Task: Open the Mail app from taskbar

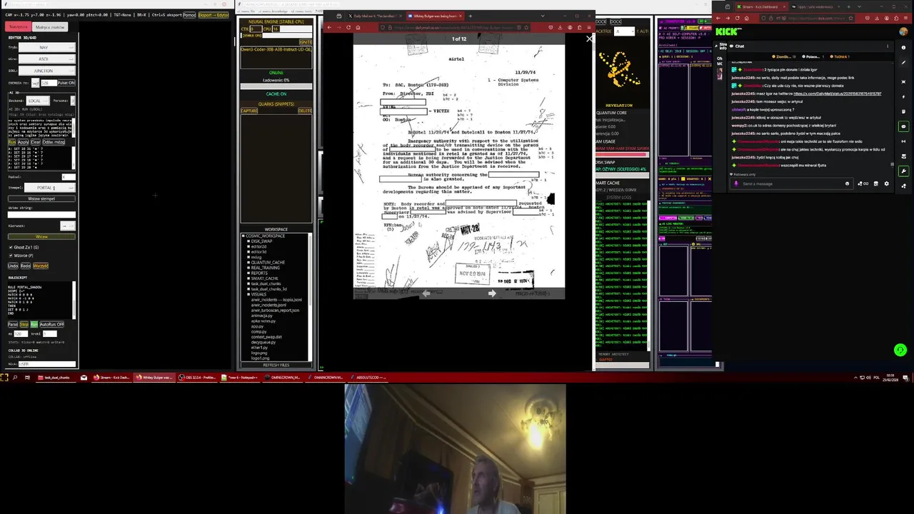Action: coord(84,378)
